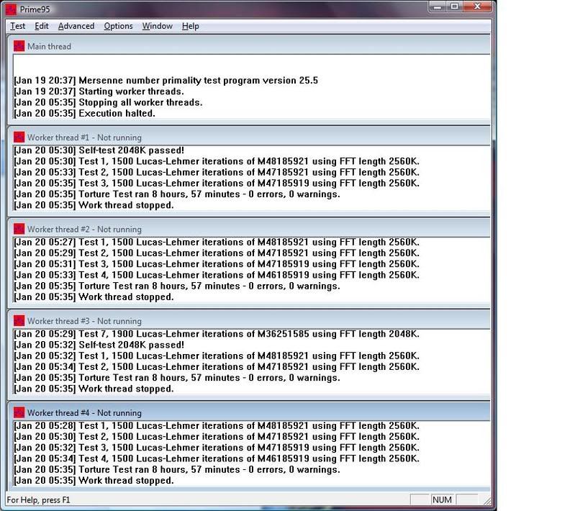Click Worker #4 Test 3 line at 05:32
The image size is (575, 511).
(217, 448)
